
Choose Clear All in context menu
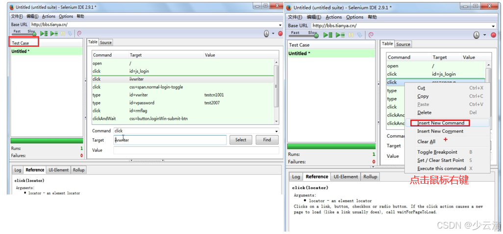(426, 142)
